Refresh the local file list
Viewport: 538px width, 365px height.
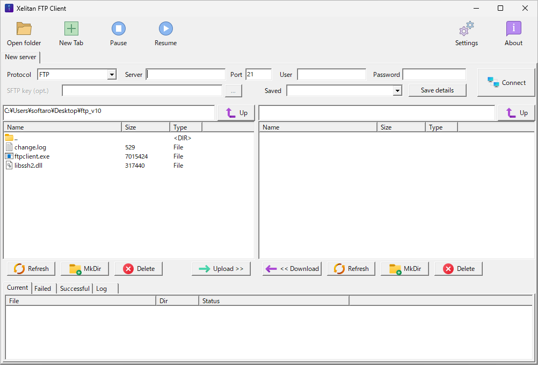(31, 269)
